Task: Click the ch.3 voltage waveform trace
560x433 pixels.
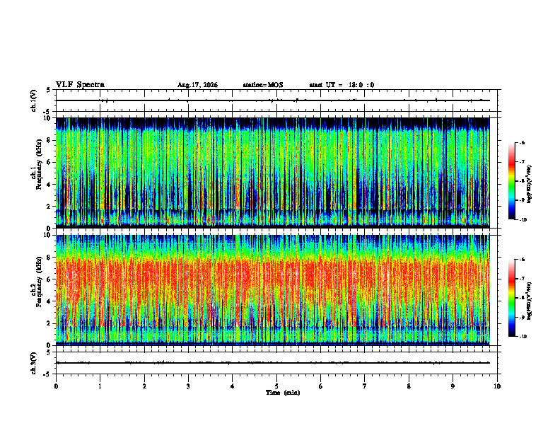Action: (272, 363)
